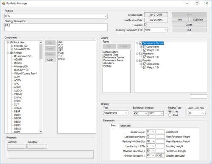Click the Delete portfolio button

(x=189, y=25)
